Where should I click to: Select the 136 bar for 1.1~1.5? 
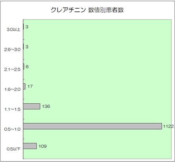32,106
